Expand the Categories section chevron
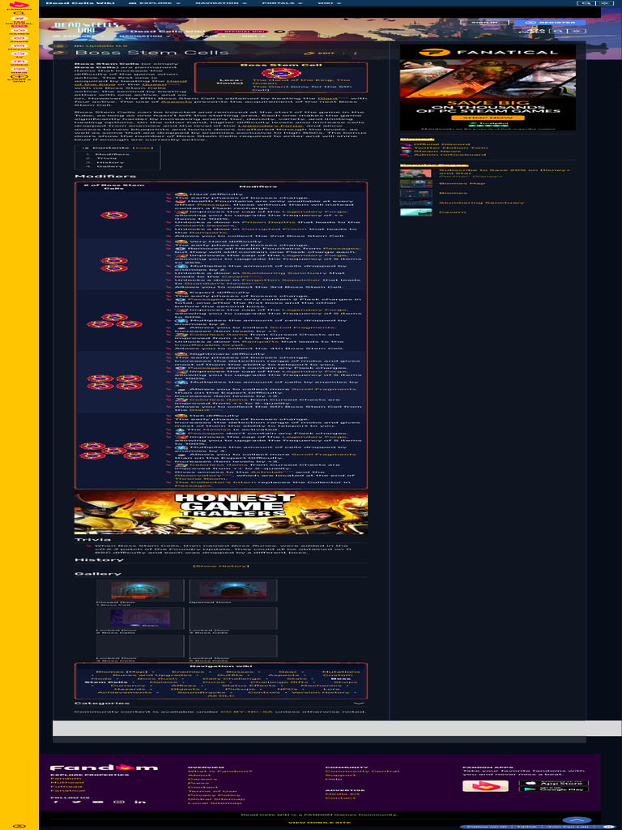The height and width of the screenshot is (830, 622). [x=359, y=703]
